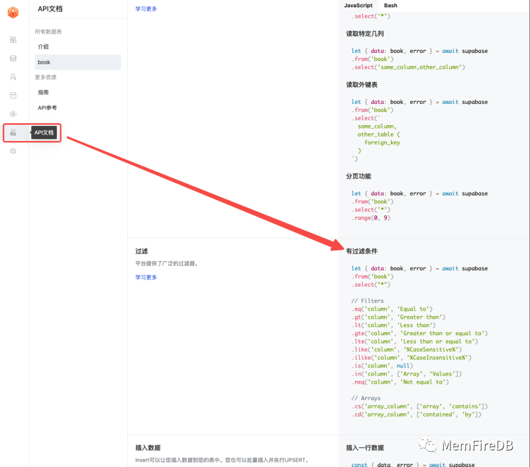The width and height of the screenshot is (530, 467).
Task: Open the 指南 resource entry
Action: [x=43, y=92]
